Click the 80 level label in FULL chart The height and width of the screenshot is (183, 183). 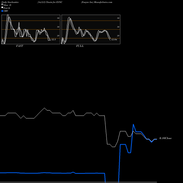click(x=118, y=18)
